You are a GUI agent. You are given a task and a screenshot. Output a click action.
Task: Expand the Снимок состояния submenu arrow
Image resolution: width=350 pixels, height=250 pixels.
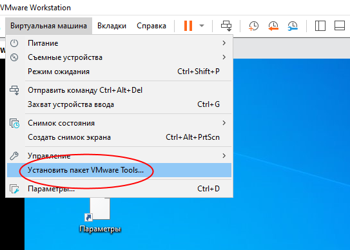[224, 123]
